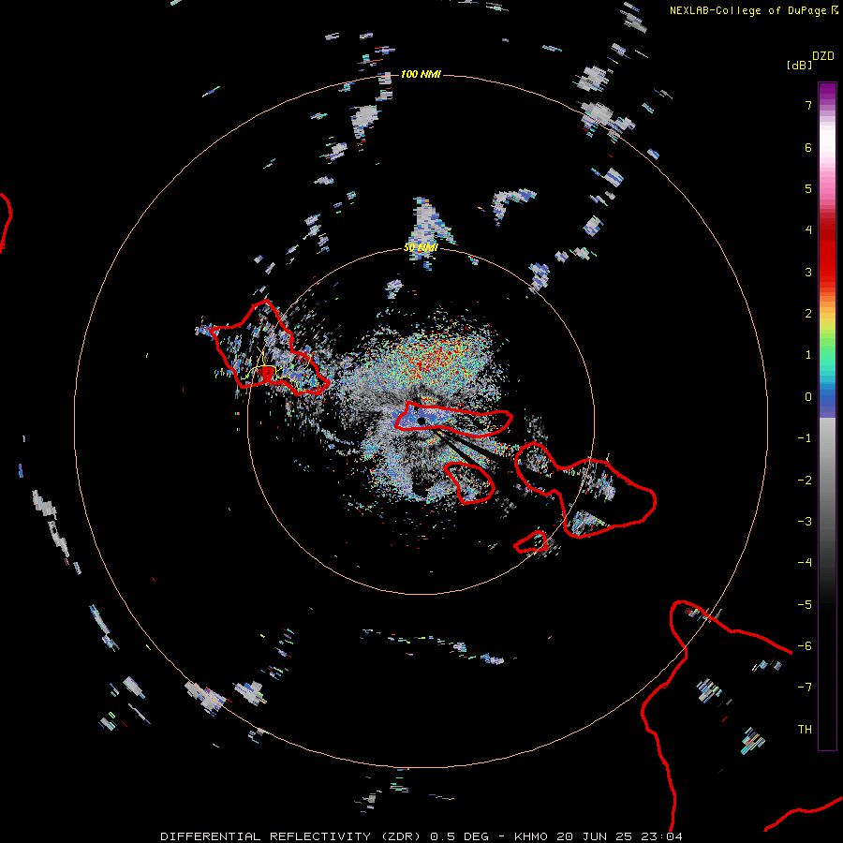Click the 0 dB value on the color scale

[x=807, y=397]
